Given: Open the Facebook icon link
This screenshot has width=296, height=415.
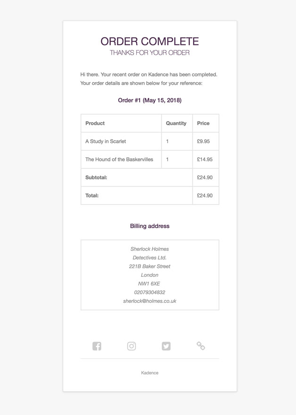Looking at the screenshot, I should pos(97,346).
